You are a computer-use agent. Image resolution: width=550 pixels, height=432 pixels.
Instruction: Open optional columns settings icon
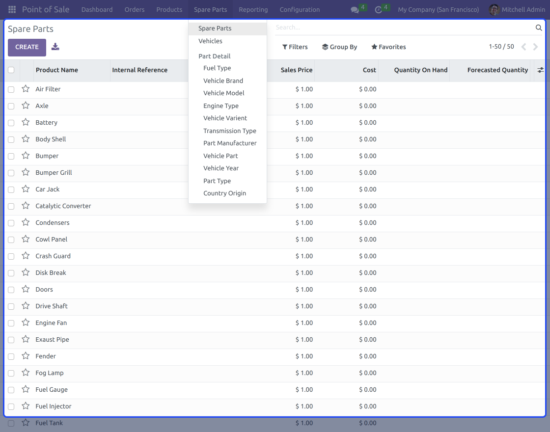(x=541, y=70)
